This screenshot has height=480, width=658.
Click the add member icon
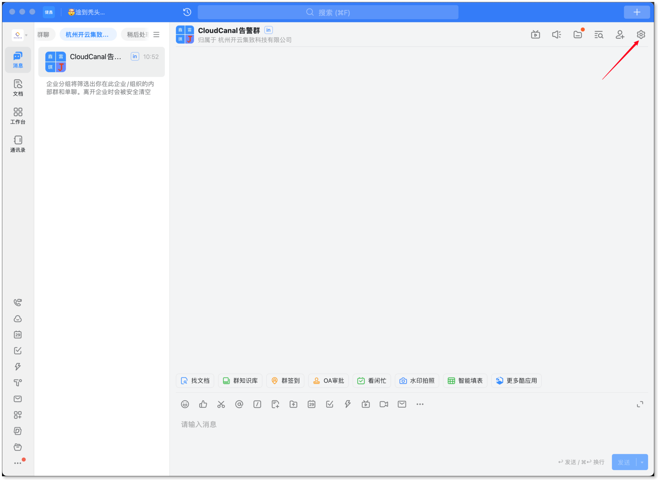(x=620, y=35)
